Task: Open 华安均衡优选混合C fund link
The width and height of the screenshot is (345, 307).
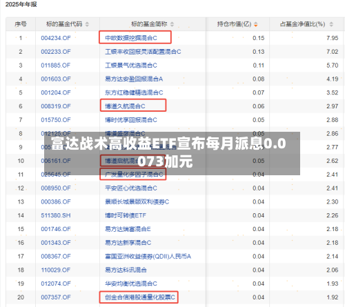Action: 131,284
